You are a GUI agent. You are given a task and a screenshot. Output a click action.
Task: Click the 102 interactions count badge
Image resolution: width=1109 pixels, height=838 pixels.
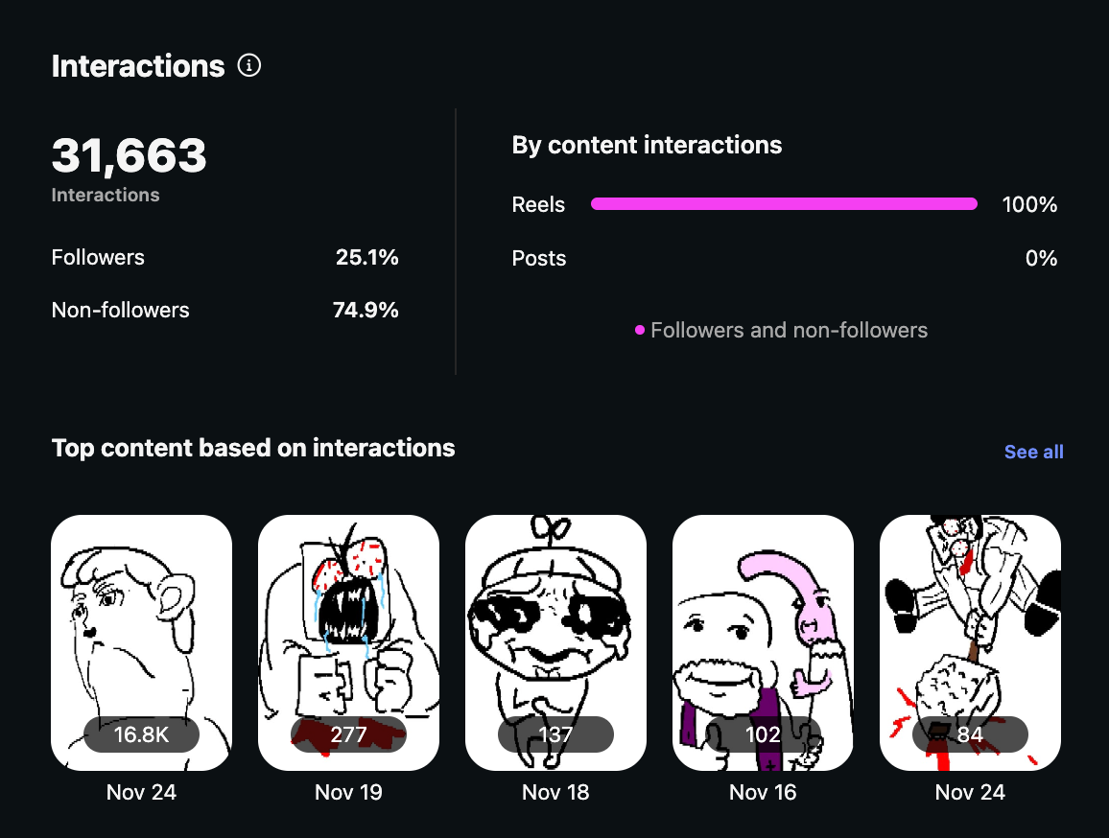pos(763,735)
